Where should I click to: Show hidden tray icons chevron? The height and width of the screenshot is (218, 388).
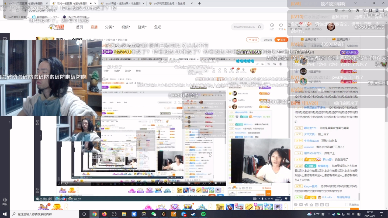pyautogui.click(x=329, y=214)
